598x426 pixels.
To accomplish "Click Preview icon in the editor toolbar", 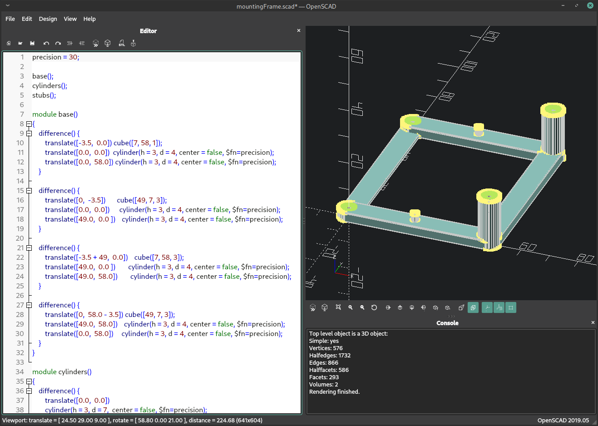I will pyautogui.click(x=96, y=43).
